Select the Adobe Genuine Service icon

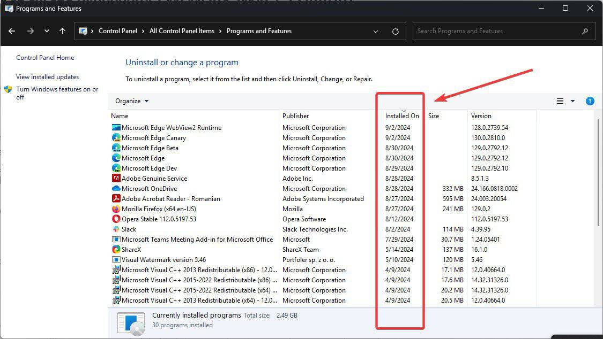116,178
